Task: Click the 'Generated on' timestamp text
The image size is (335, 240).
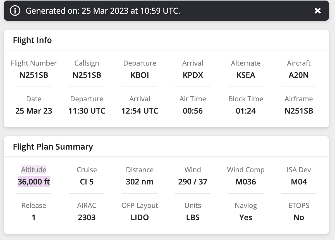Action: tap(103, 11)
